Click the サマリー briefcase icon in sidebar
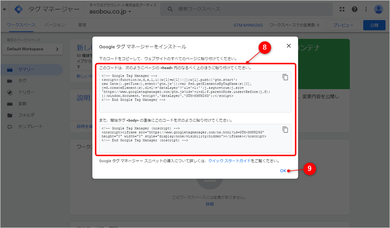 10,70
